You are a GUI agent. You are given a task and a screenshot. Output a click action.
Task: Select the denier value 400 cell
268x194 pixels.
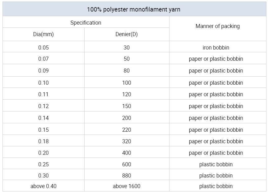[127, 153]
